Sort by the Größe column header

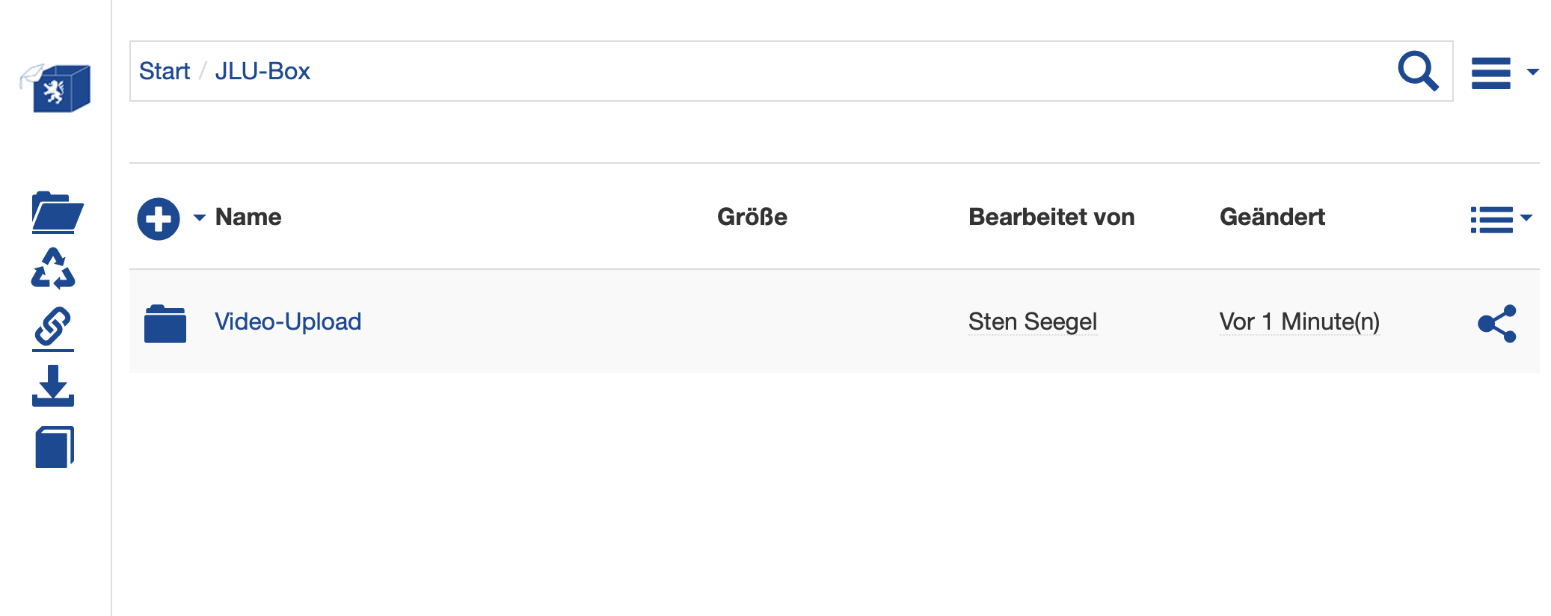pos(752,217)
